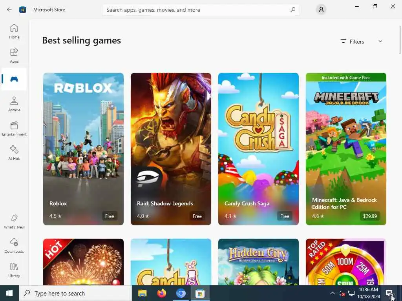Click the vertical scrollbar on right
Image resolution: width=402 pixels, height=301 pixels.
400,40
